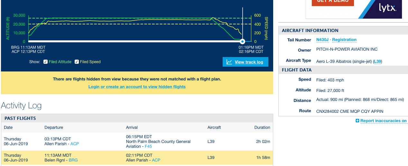The width and height of the screenshot is (408, 166).
Task: Open the N430J tail number link
Action: (322, 40)
